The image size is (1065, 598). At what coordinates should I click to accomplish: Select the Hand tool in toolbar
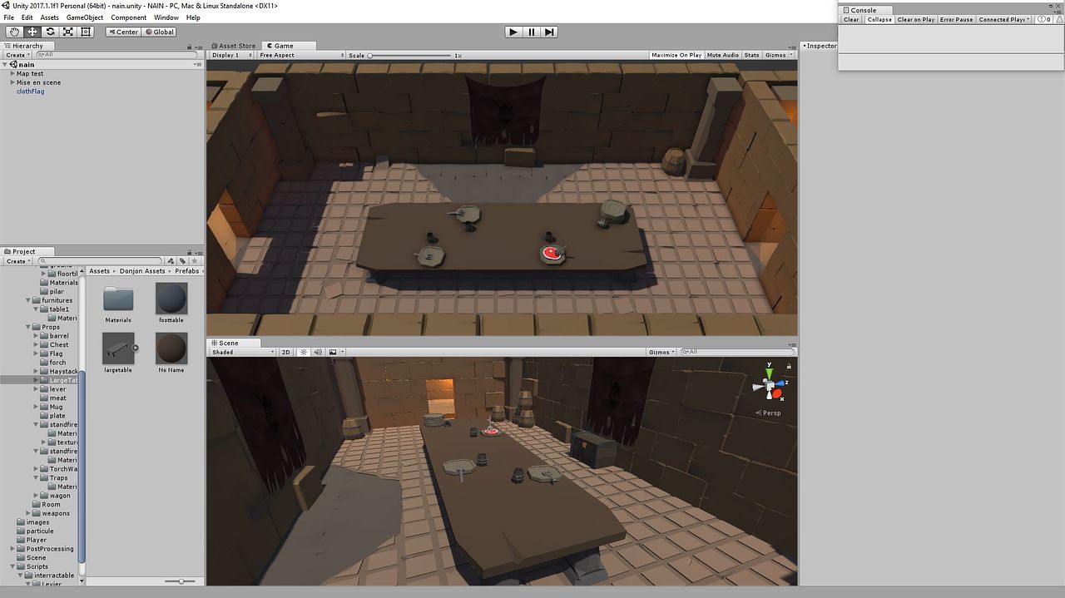(14, 32)
